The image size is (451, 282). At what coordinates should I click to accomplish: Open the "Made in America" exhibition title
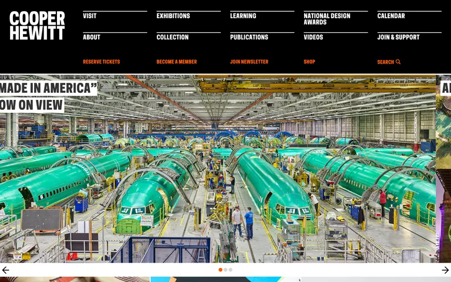tap(48, 88)
